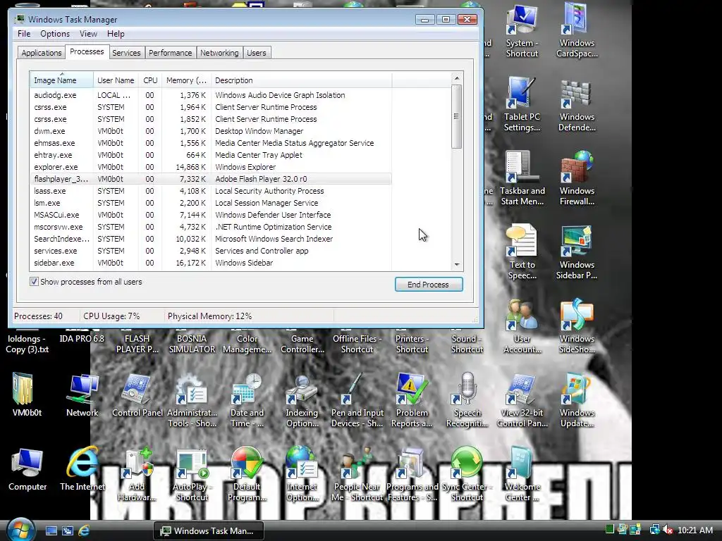Viewport: 722px width, 541px height.
Task: Sort processes by Image Name column
Action: (x=62, y=80)
